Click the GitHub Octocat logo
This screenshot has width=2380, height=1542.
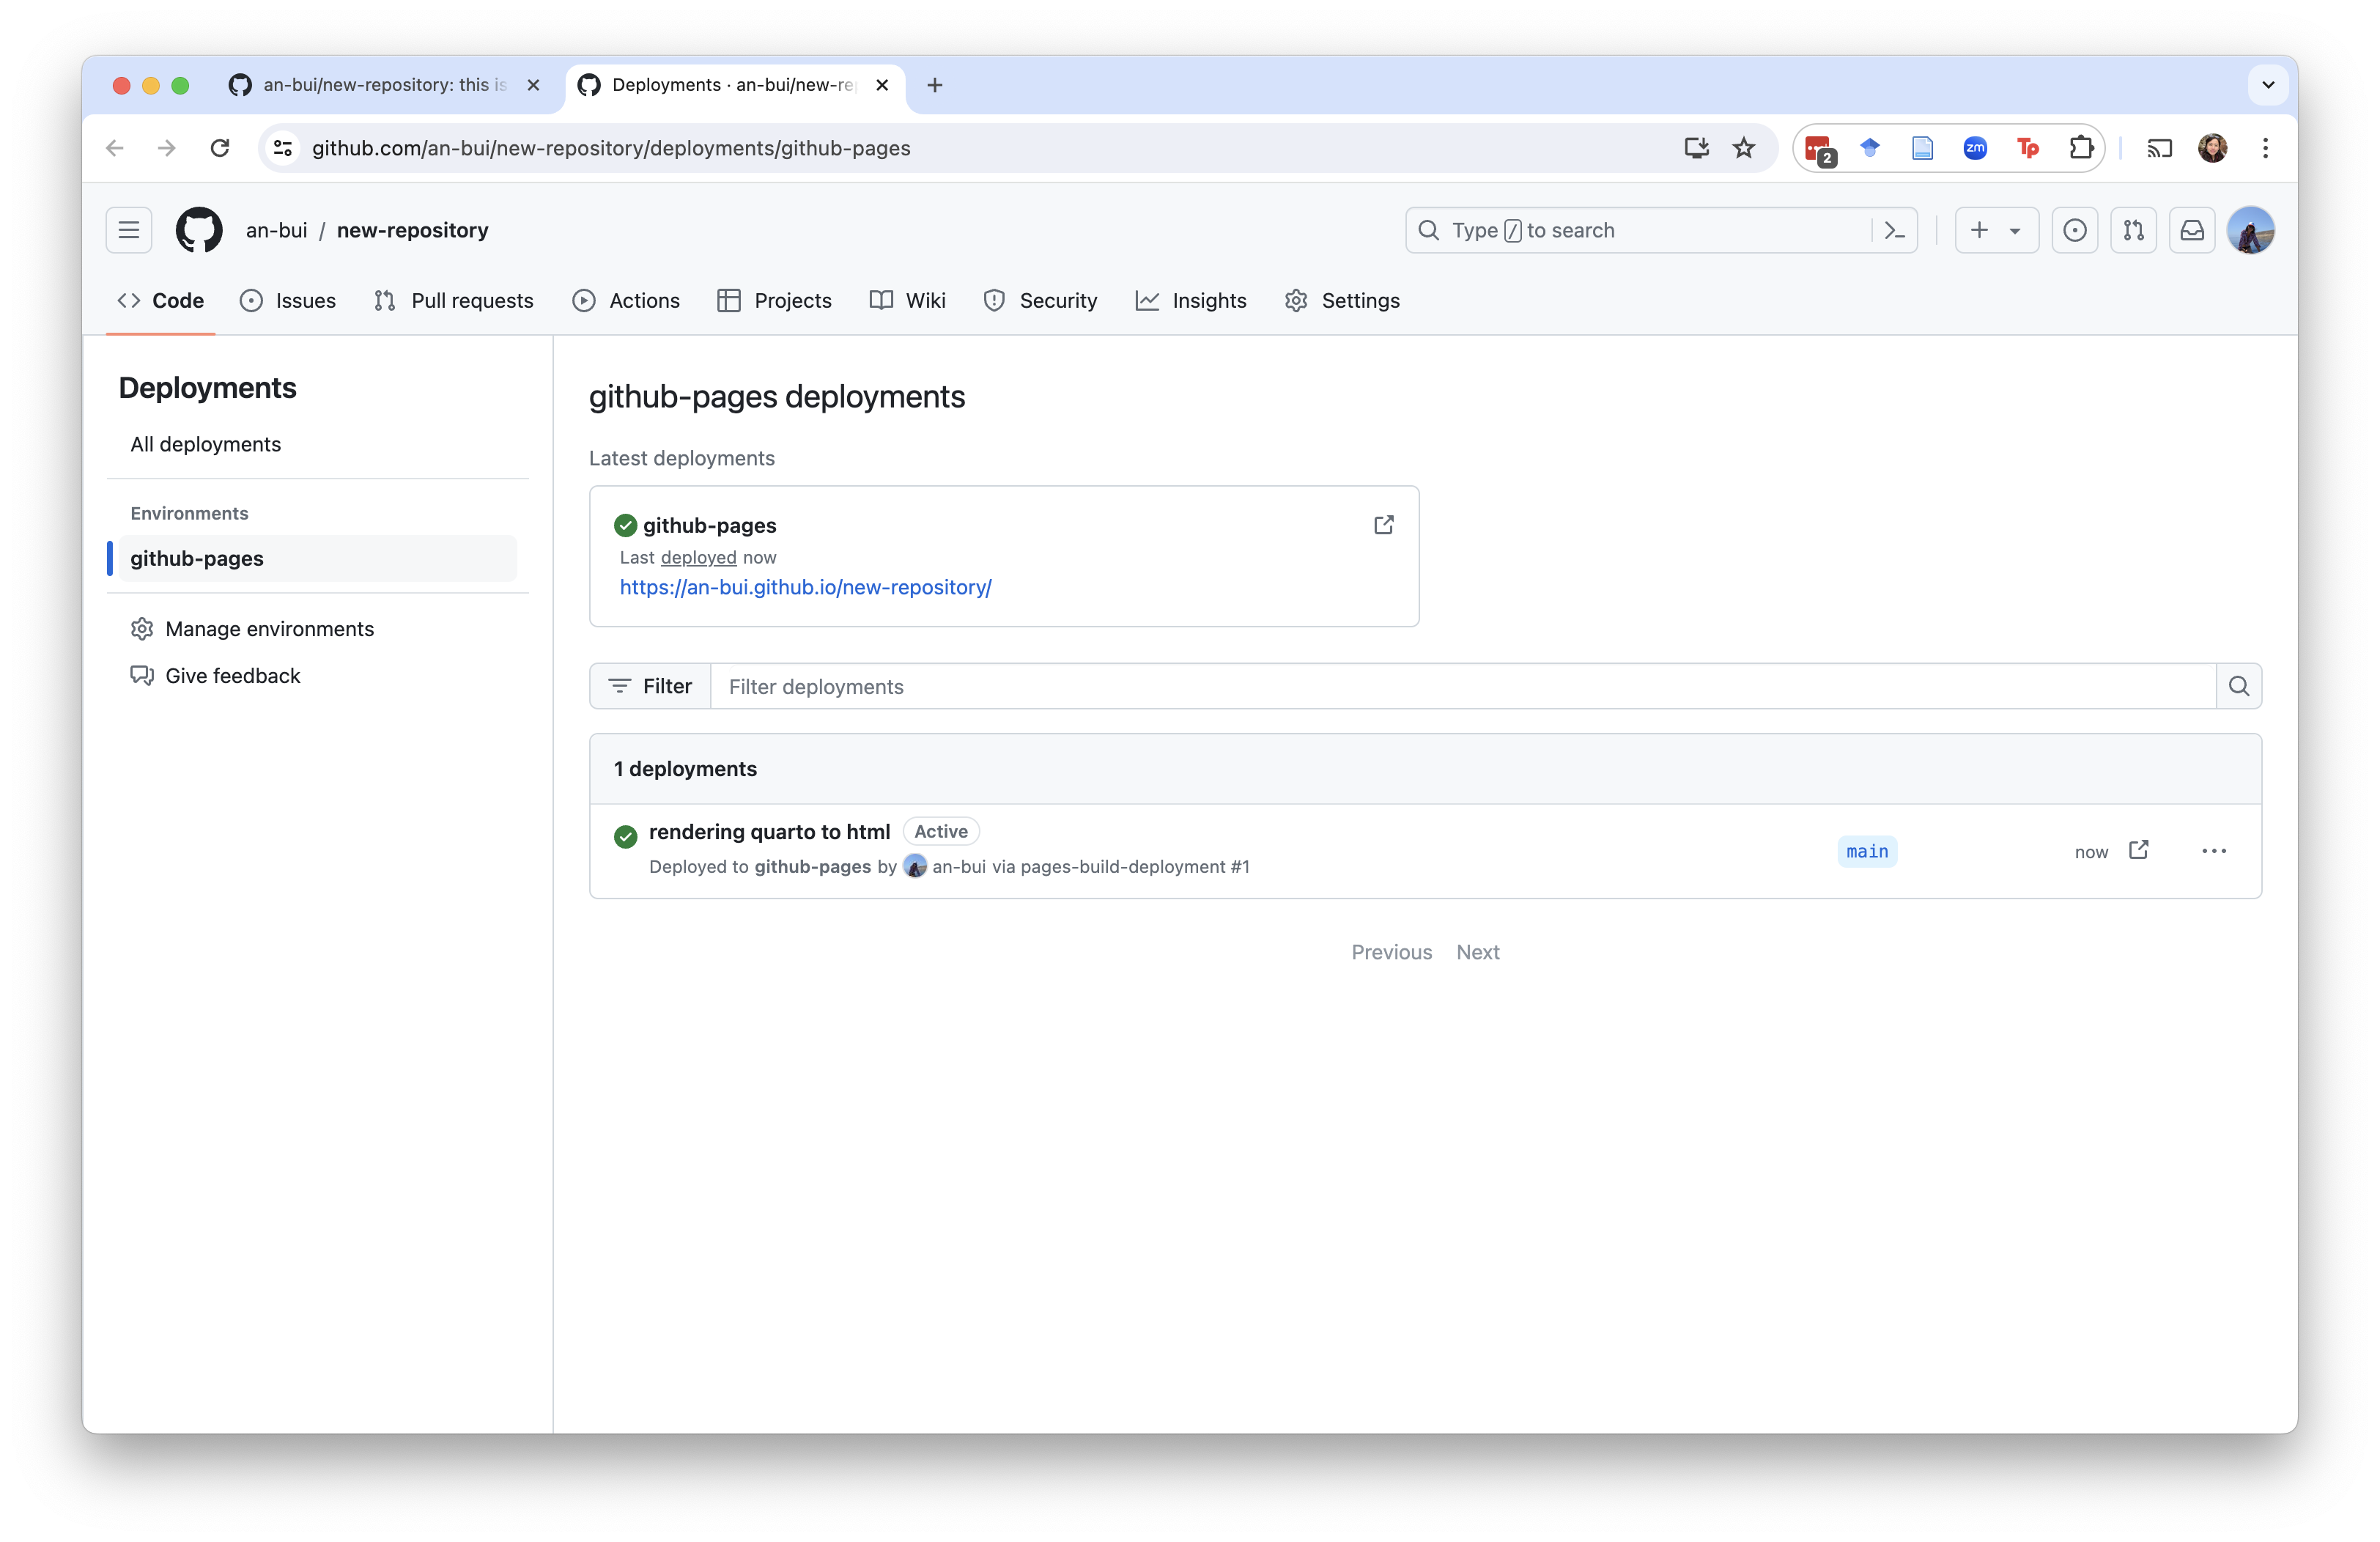click(x=199, y=230)
